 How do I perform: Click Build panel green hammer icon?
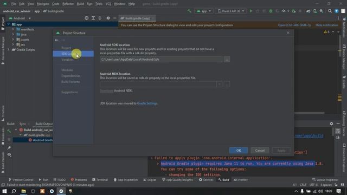tap(9, 131)
